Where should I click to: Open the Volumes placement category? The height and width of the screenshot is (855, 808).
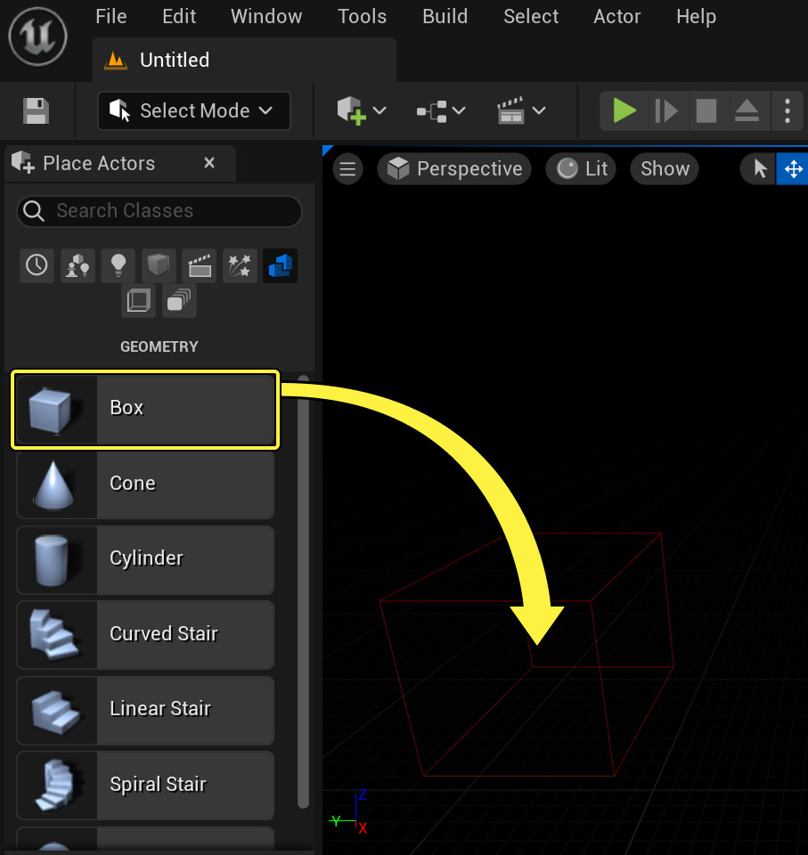[x=138, y=300]
